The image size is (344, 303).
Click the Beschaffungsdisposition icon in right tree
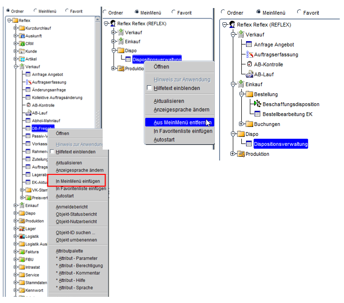(257, 104)
